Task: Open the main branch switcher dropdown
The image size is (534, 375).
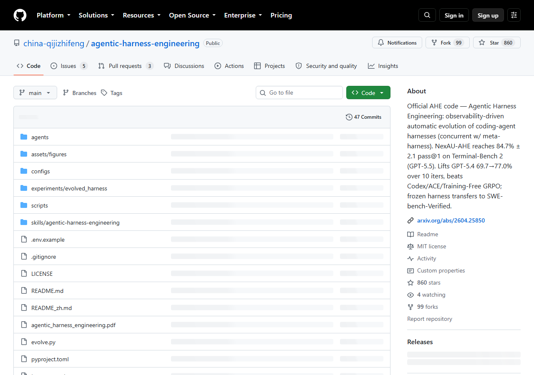Action: pos(35,93)
